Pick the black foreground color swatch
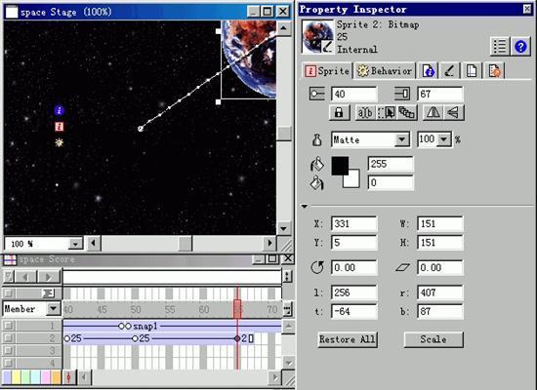This screenshot has width=537, height=390. 340,166
